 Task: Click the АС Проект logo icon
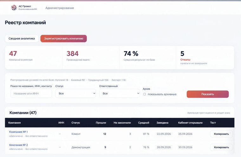[x=14, y=8]
